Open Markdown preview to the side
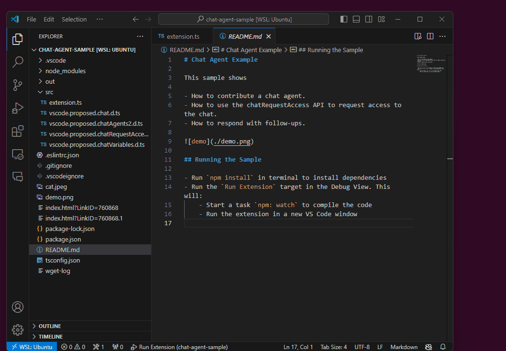 click(x=418, y=36)
